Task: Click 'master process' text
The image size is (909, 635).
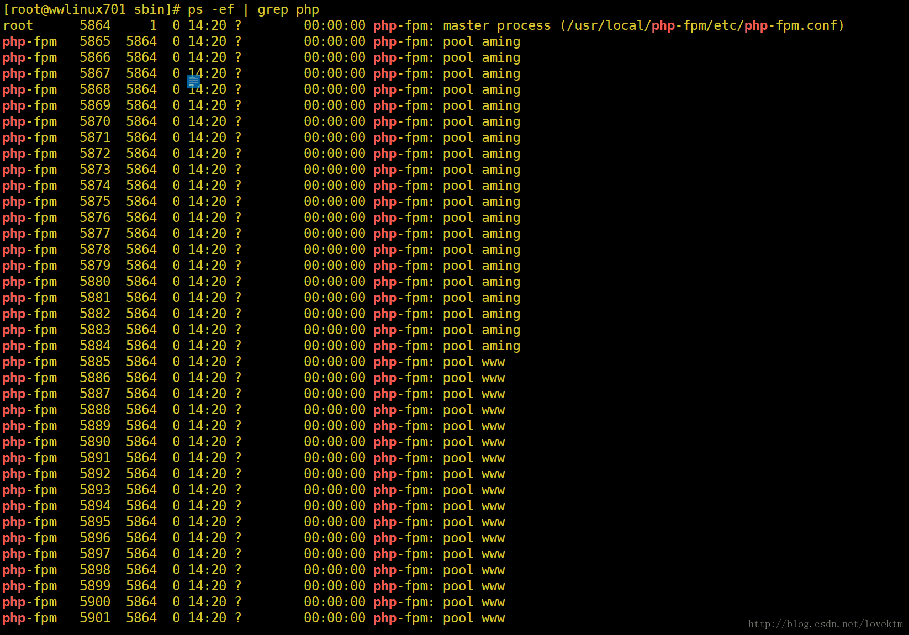Action: pos(497,25)
